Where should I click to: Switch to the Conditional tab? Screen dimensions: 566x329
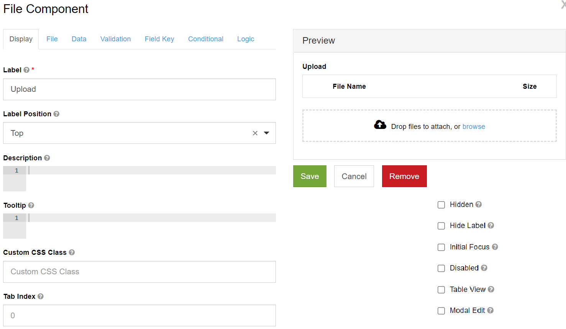[206, 39]
